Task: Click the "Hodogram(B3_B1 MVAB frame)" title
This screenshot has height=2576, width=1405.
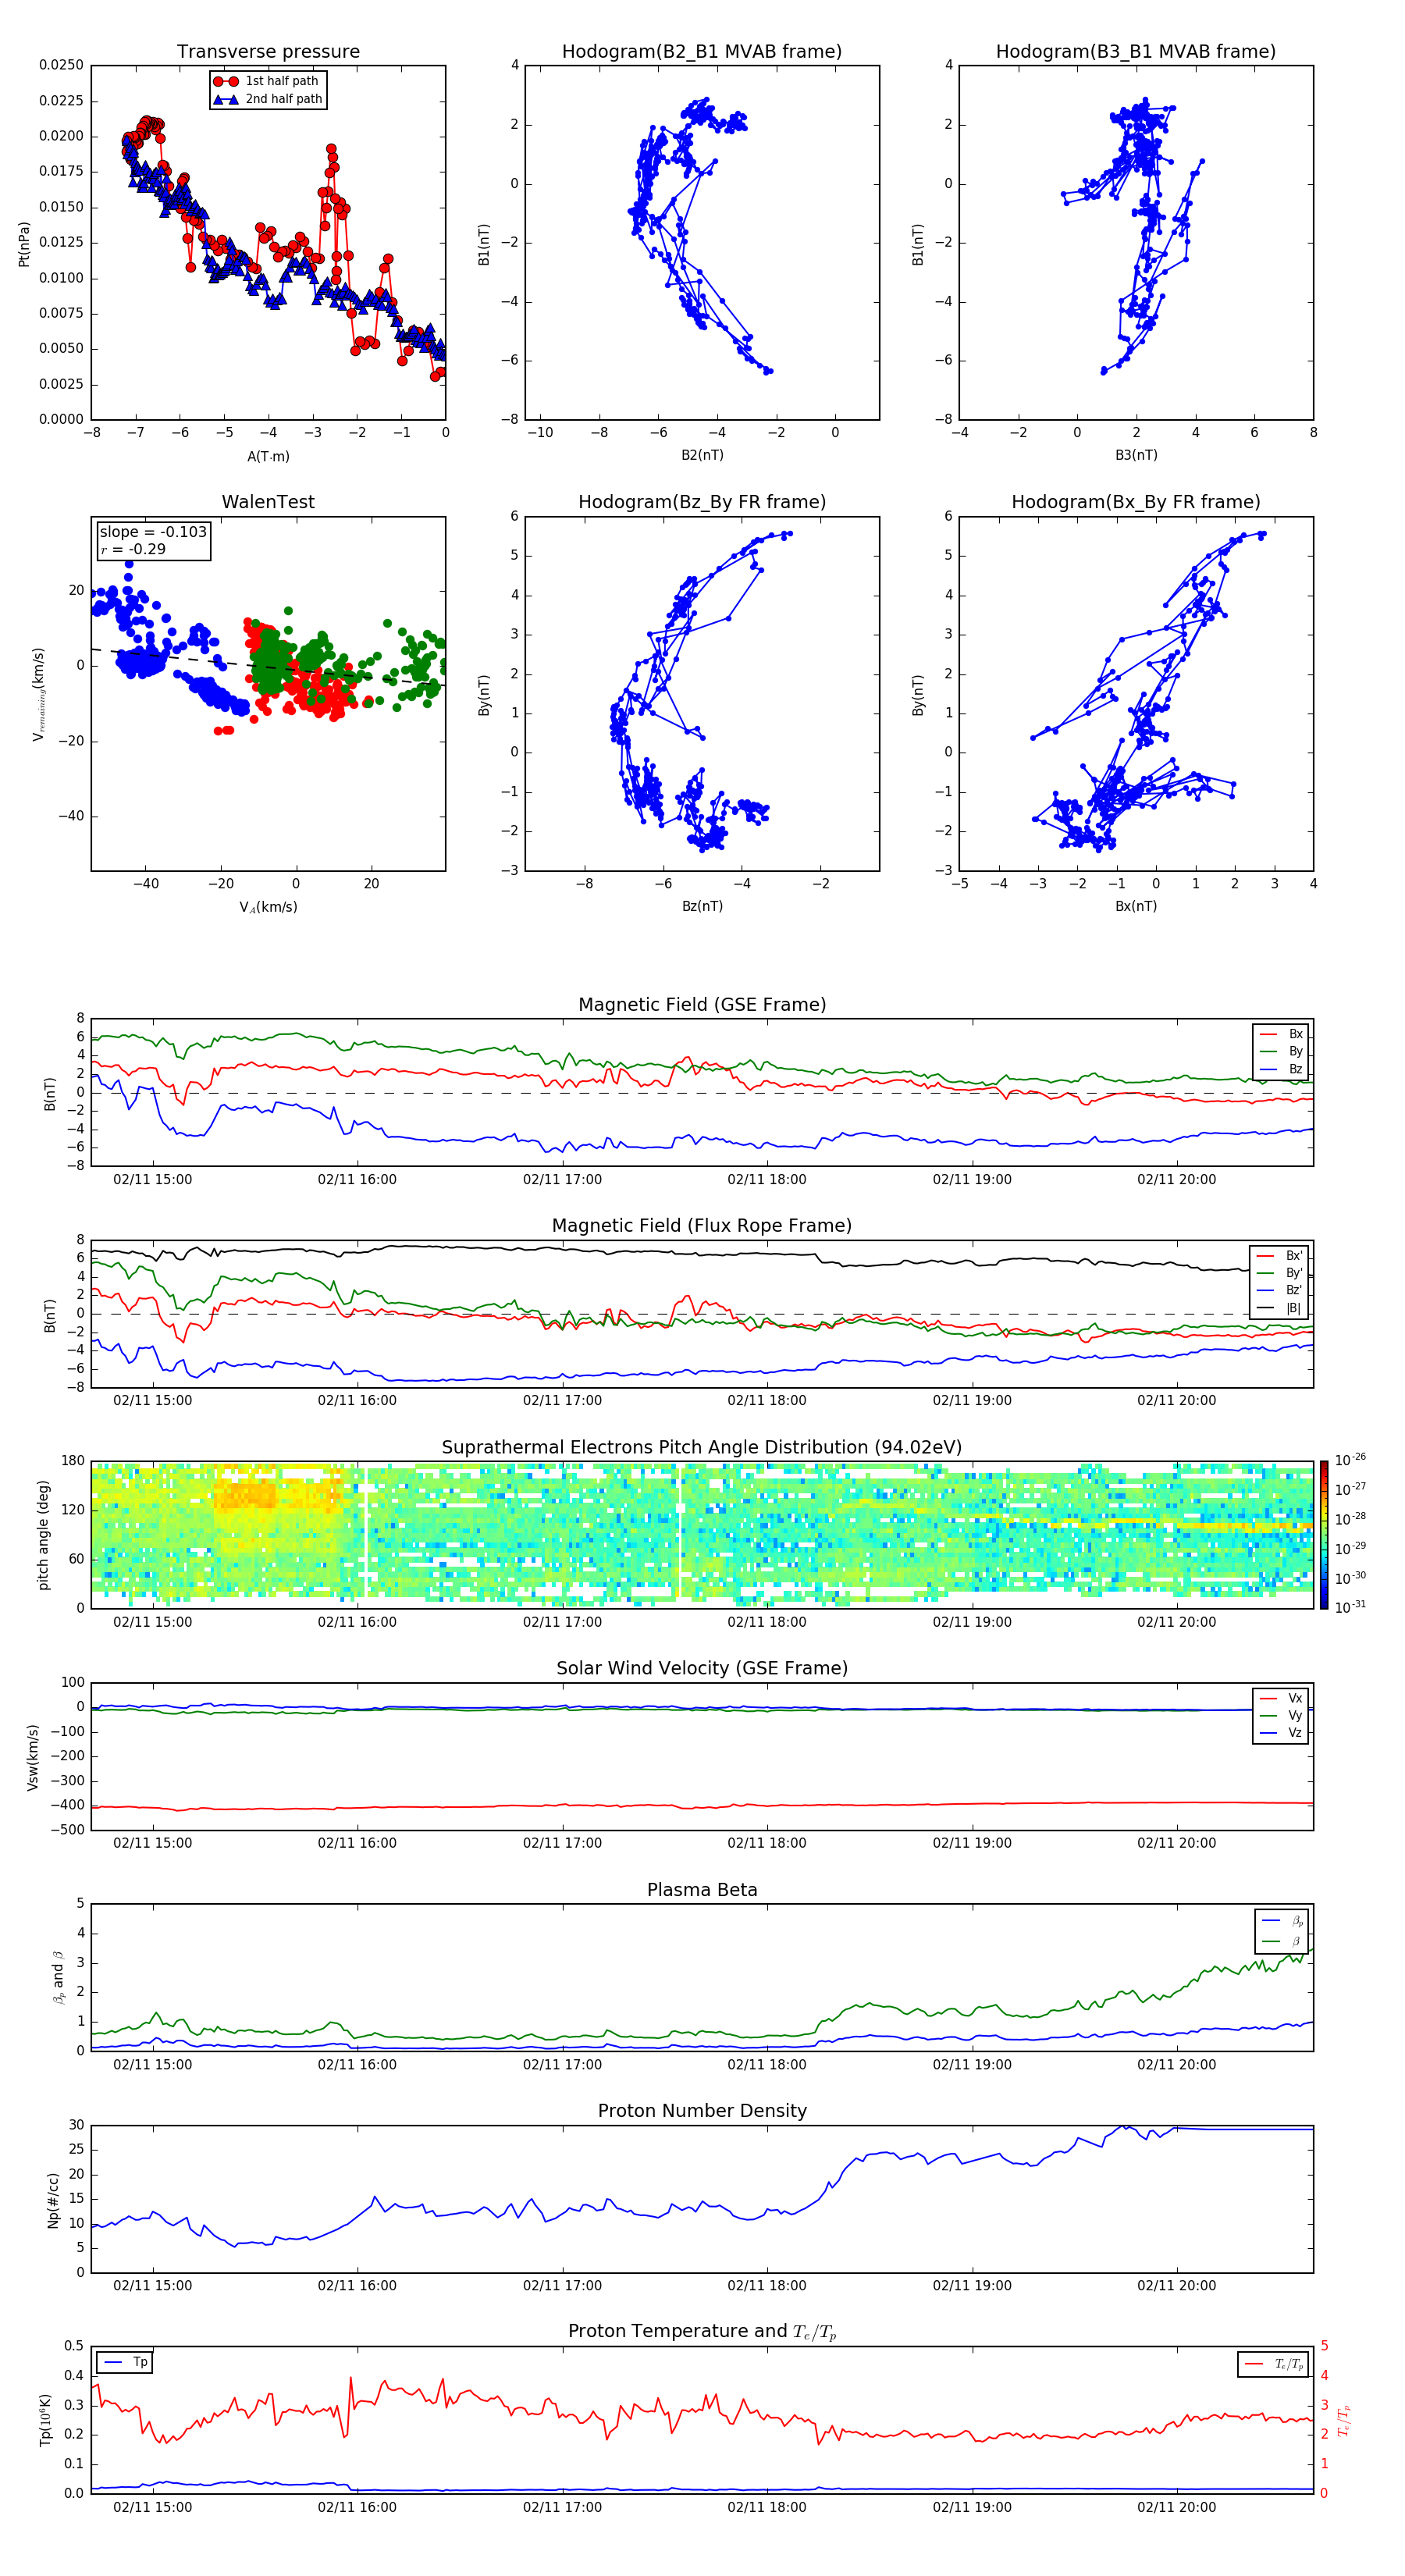Action: pyautogui.click(x=1136, y=51)
